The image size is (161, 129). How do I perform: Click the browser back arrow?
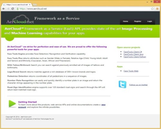(4, 9)
